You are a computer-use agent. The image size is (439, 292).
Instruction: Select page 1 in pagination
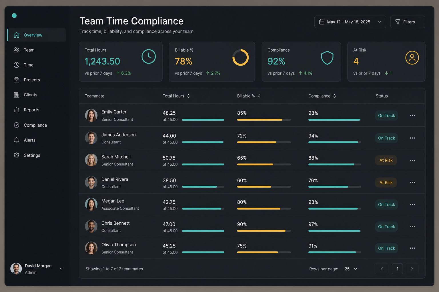(397, 269)
